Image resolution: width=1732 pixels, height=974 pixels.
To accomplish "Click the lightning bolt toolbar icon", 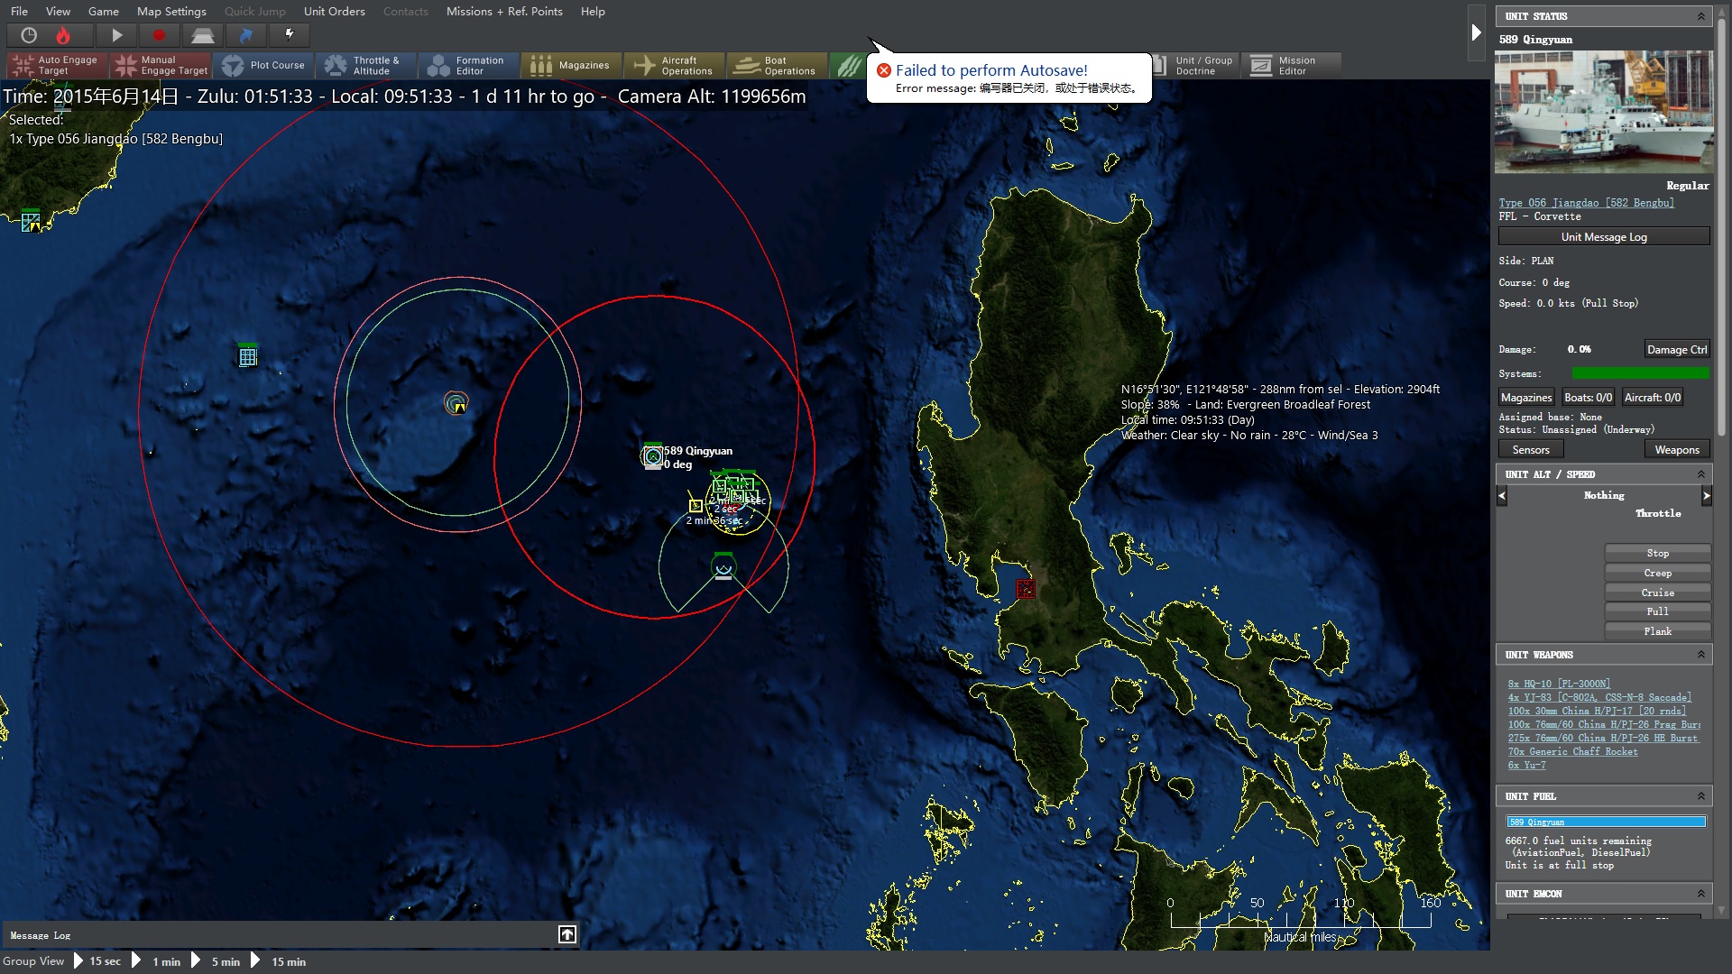I will click(x=290, y=35).
